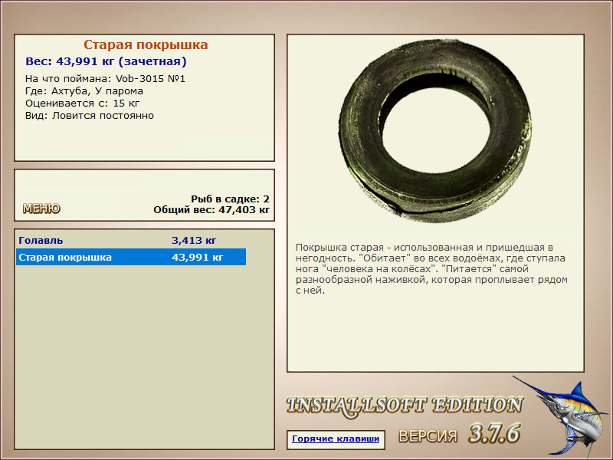Viewport: 613px width, 460px height.
Task: Click the weight line 'Вес: 43,991 кг (зачетная)'
Action: 106,61
